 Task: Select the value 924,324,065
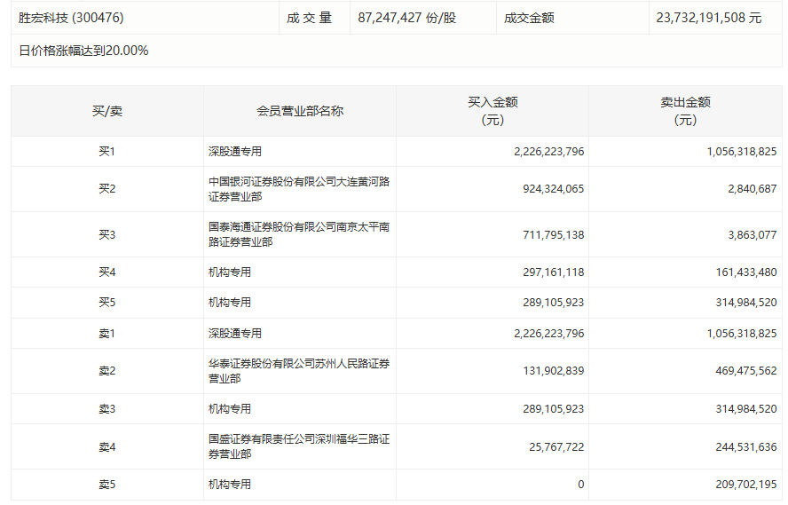click(554, 189)
